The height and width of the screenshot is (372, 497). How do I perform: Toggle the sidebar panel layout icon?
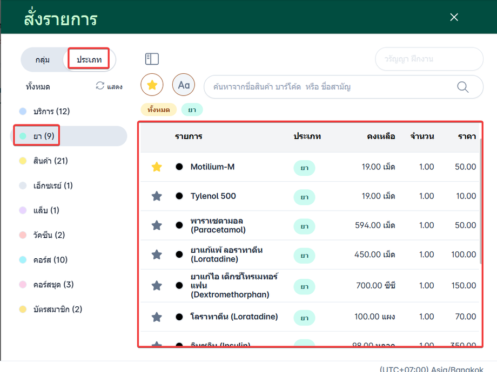click(152, 59)
